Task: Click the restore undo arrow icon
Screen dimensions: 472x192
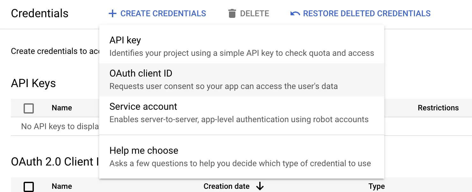Action: pyautogui.click(x=295, y=13)
